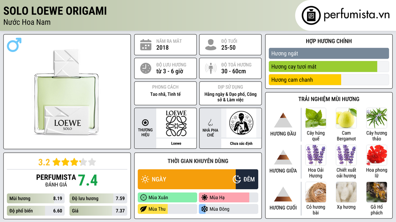Image resolution: width=396 pixels, height=222 pixels.
Task: Select the Cây hương thảo rosemary image
Action: (x=377, y=118)
